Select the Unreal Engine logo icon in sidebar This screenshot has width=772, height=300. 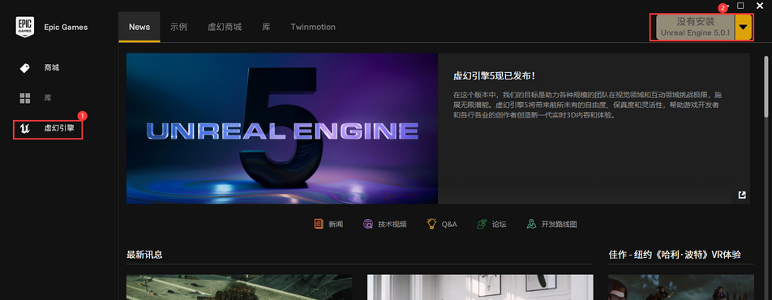click(x=24, y=129)
